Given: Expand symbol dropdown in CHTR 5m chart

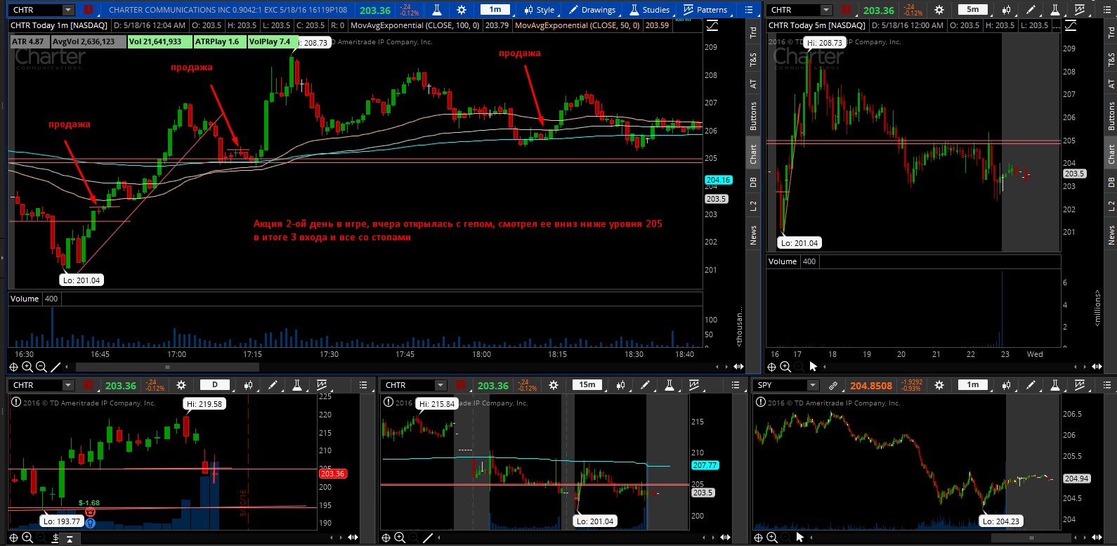Looking at the screenshot, I should 826,10.
